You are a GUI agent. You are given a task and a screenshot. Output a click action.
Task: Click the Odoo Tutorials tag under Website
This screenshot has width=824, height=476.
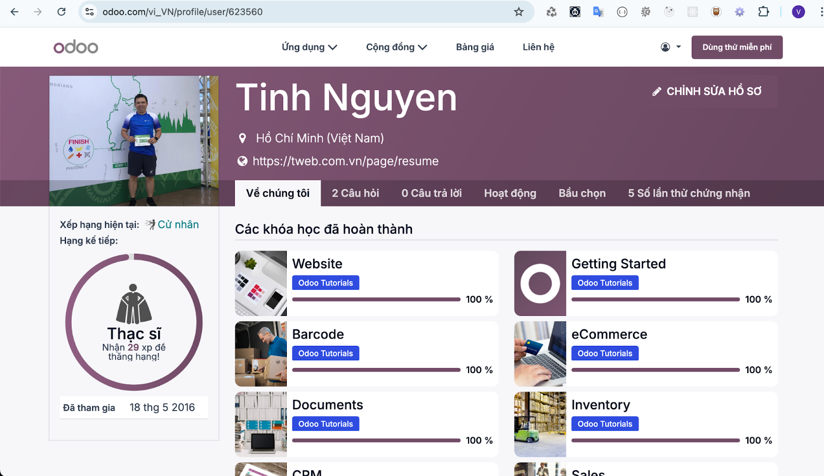[325, 283]
